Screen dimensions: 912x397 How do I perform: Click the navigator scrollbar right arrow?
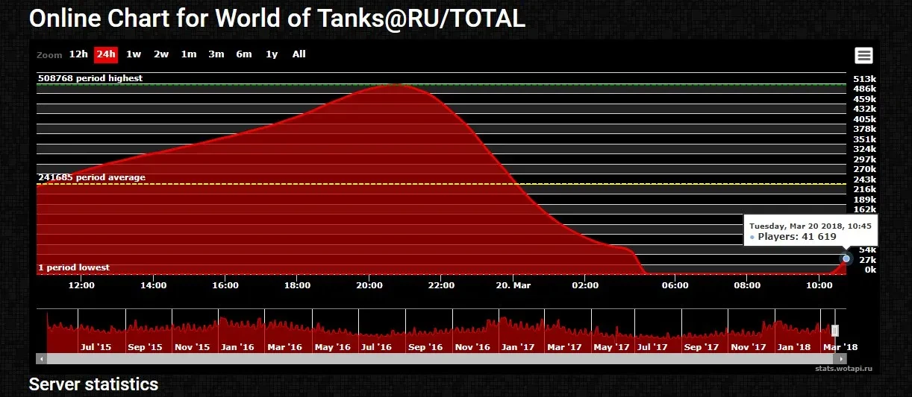pos(843,358)
